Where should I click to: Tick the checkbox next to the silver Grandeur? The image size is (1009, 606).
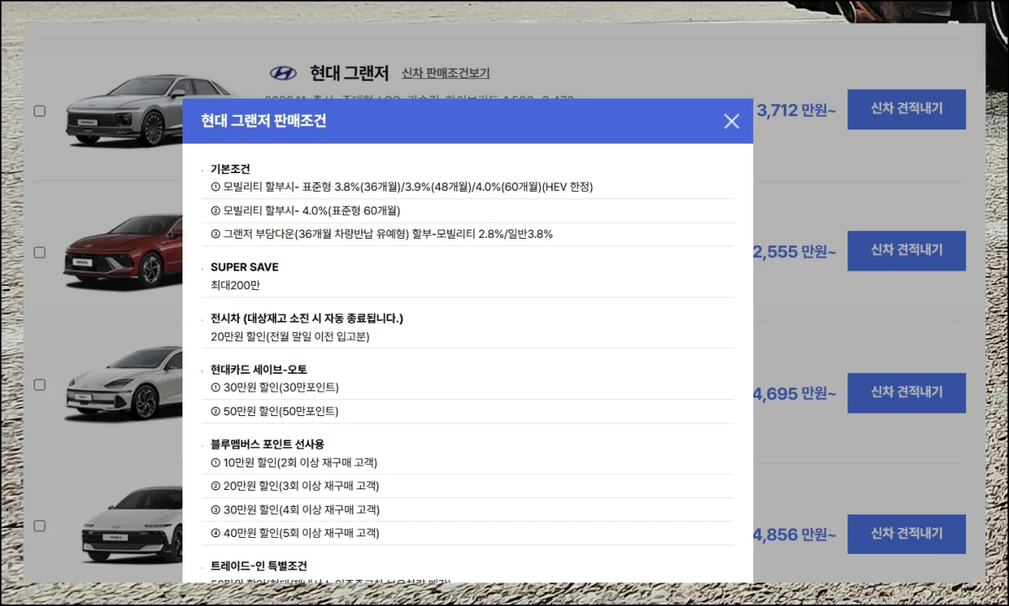click(x=40, y=111)
